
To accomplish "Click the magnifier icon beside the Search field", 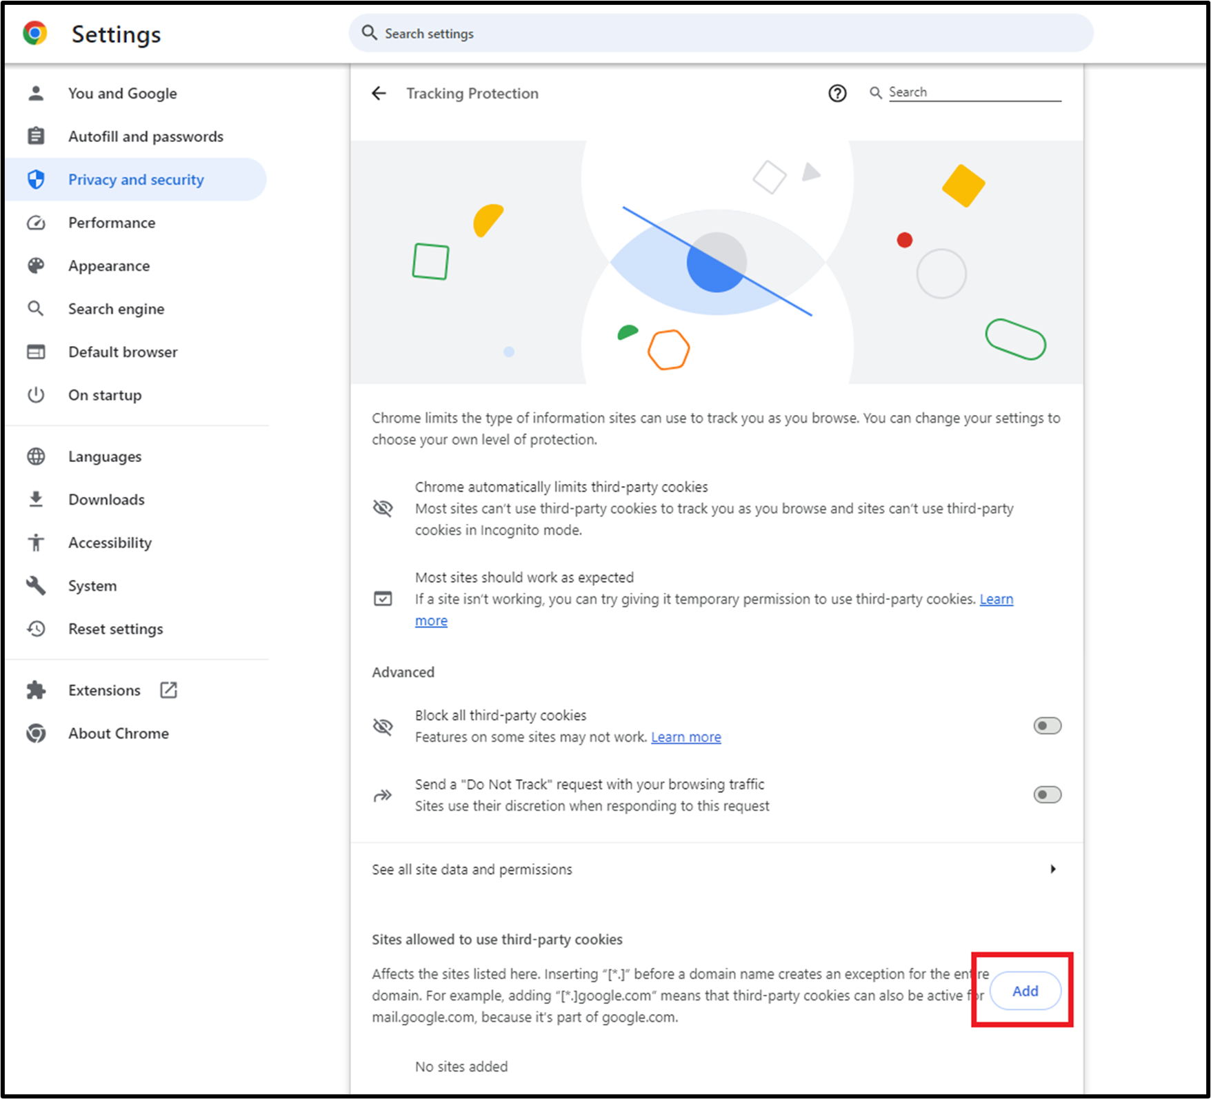I will tap(875, 92).
